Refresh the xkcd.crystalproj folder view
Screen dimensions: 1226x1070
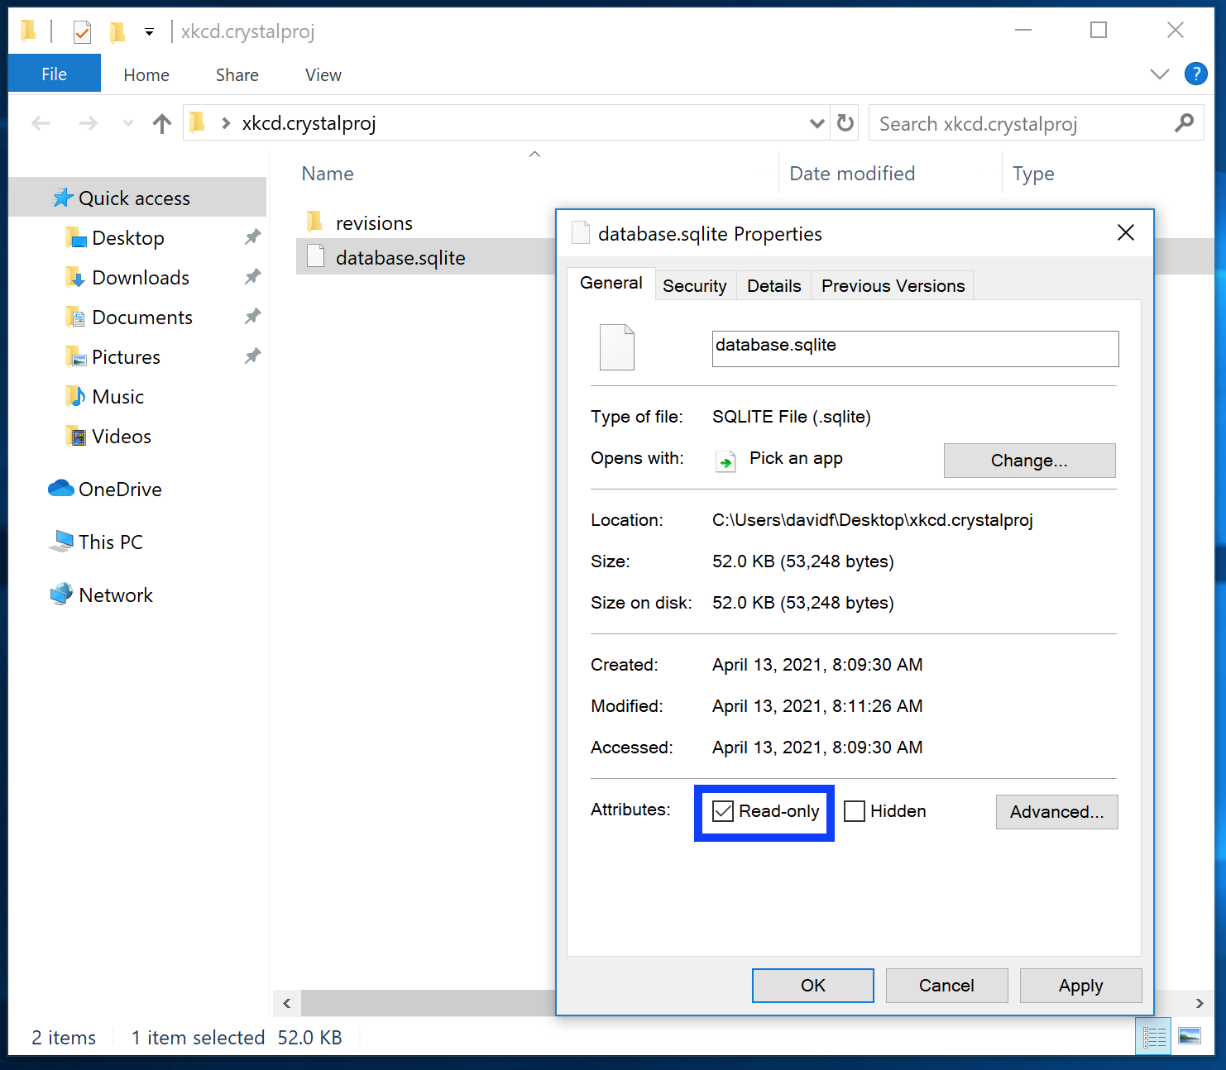click(845, 123)
